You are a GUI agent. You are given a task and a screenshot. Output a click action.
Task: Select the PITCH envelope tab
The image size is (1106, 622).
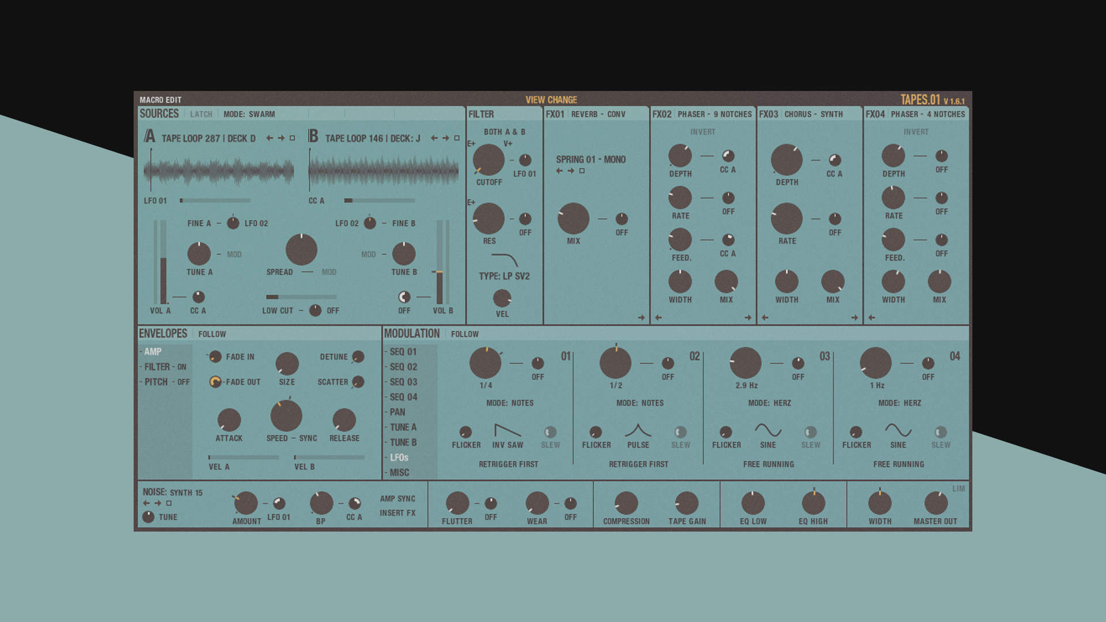coord(157,382)
